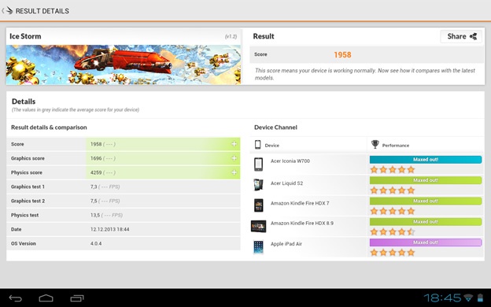Viewport: 491px width, 307px height.
Task: Open the Apple iPad Air device icon
Action: (x=258, y=247)
